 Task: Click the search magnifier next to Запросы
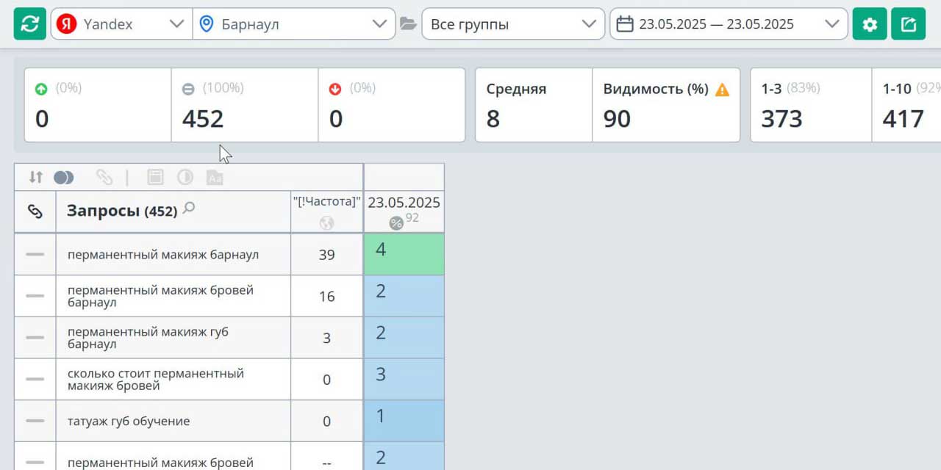(x=189, y=209)
